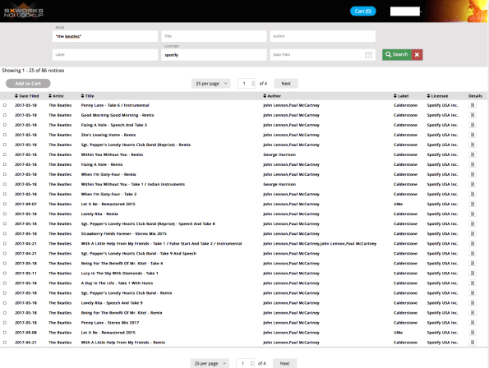Expand the top 25 per page dropdown

[211, 84]
